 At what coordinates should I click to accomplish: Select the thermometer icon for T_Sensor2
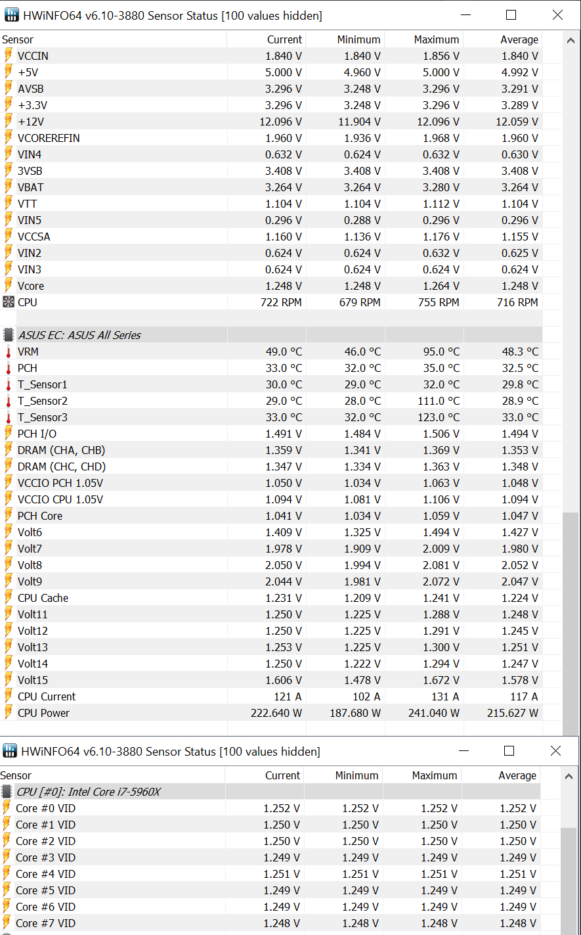point(9,401)
